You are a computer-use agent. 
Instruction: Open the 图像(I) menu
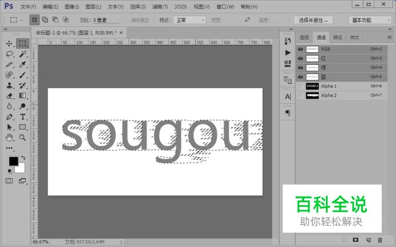[x=72, y=7]
